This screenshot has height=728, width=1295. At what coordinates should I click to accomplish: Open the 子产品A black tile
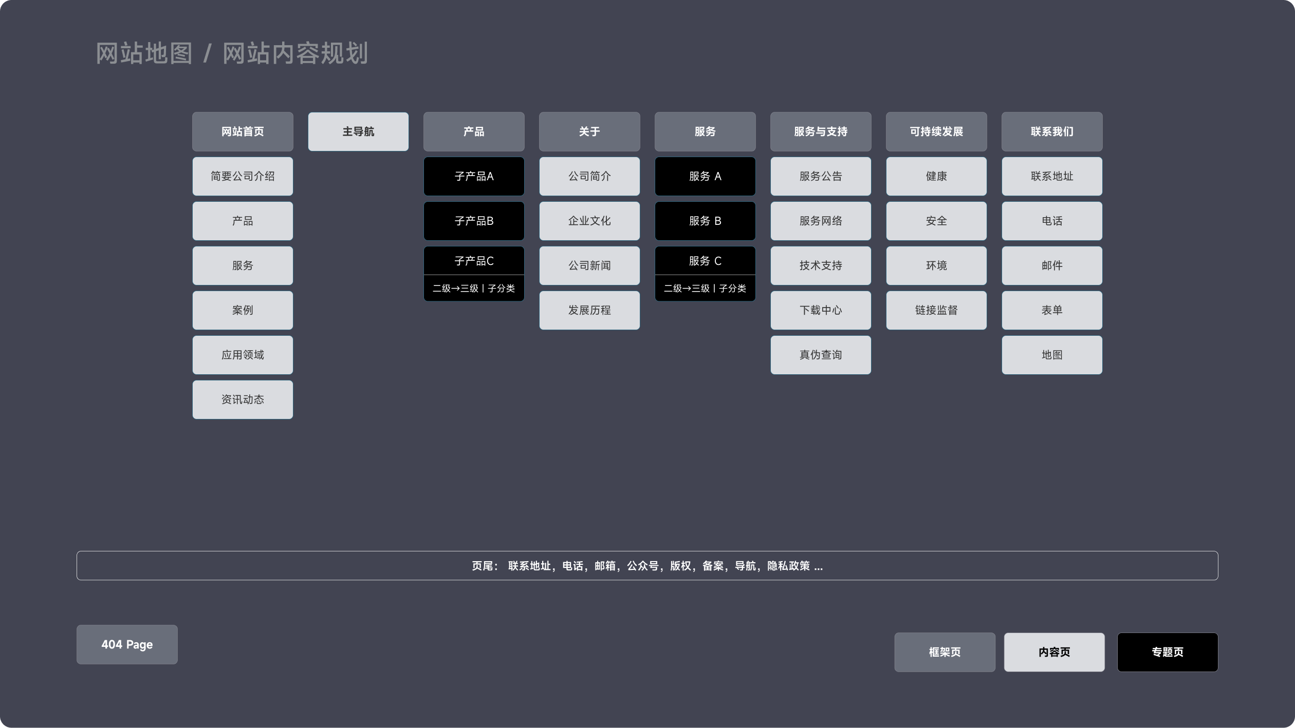pyautogui.click(x=474, y=176)
